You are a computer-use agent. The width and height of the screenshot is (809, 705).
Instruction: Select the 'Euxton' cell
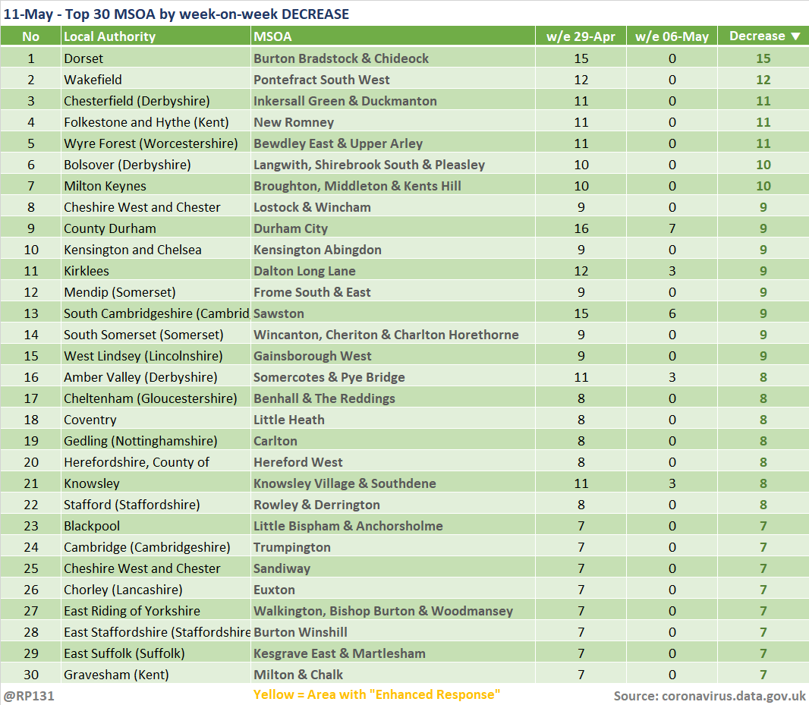(x=392, y=590)
